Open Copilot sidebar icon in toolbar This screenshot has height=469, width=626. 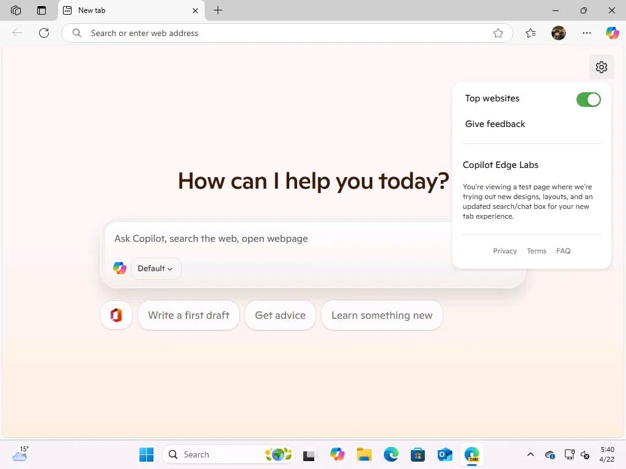point(612,33)
